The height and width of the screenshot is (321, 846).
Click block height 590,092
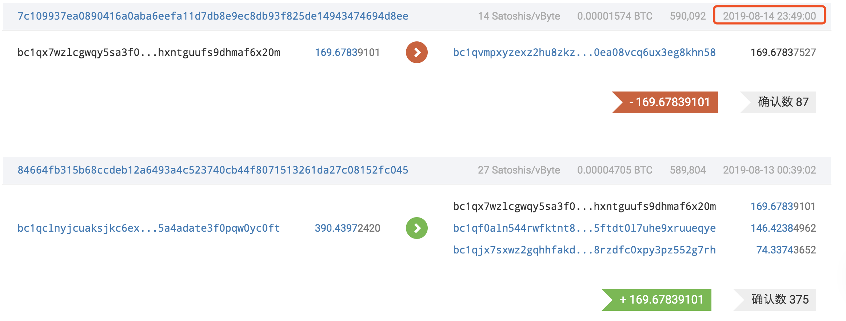(x=688, y=16)
